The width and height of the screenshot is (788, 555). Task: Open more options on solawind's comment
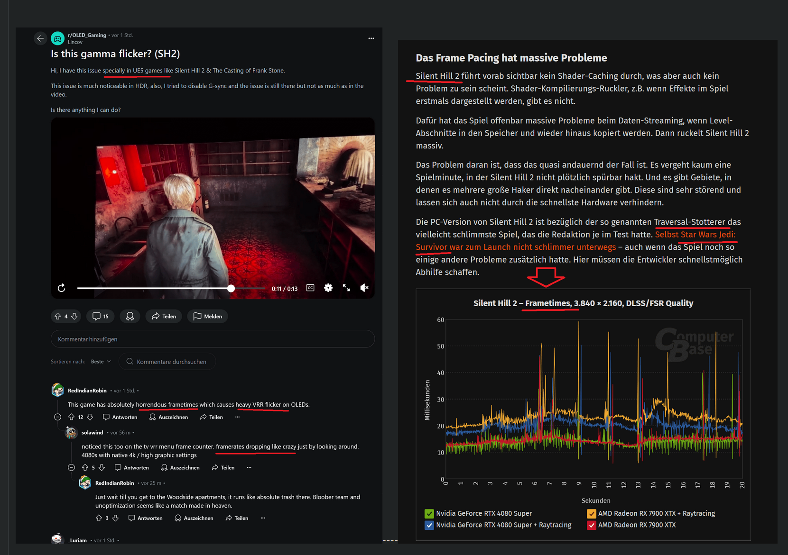point(249,467)
